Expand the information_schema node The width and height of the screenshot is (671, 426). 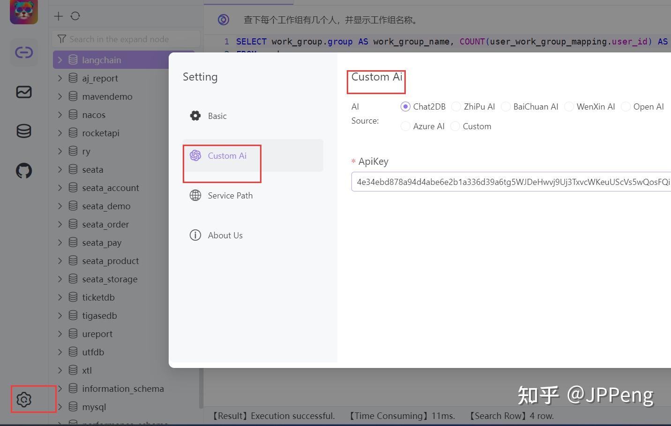coord(60,389)
